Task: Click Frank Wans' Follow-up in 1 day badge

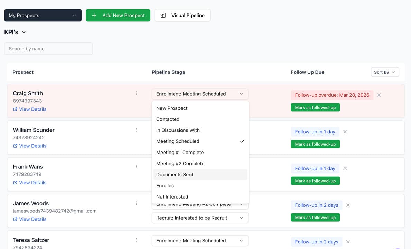Action: tap(315, 168)
